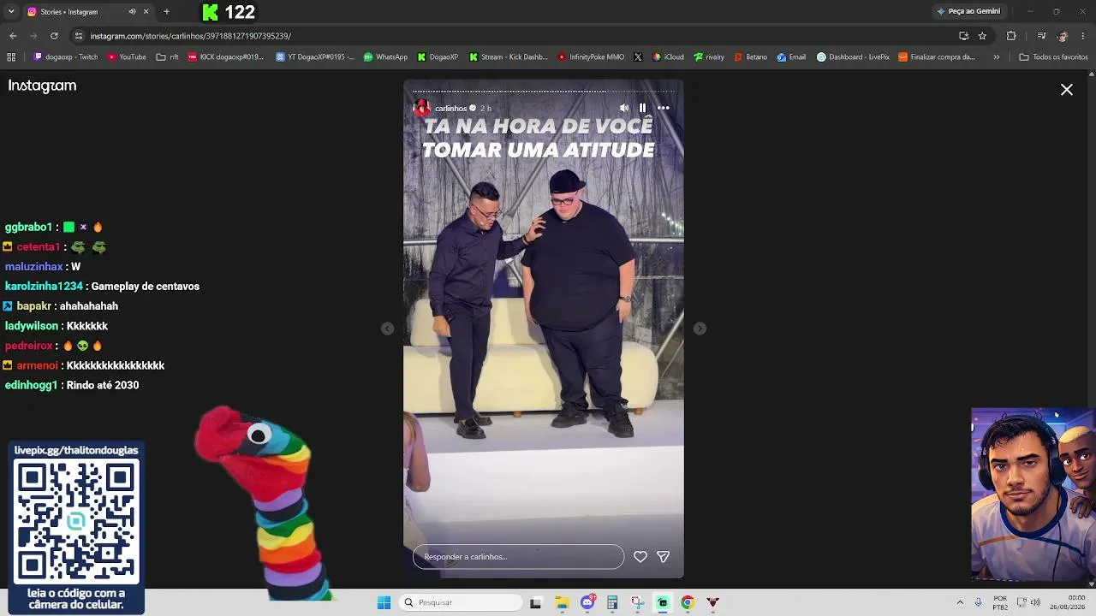Viewport: 1096px width, 616px height.
Task: Open the story three-dots options menu
Action: 663,108
